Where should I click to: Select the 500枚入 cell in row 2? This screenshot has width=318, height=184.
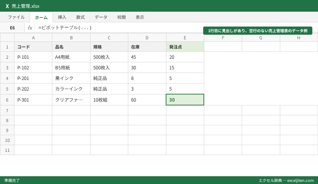(109, 57)
